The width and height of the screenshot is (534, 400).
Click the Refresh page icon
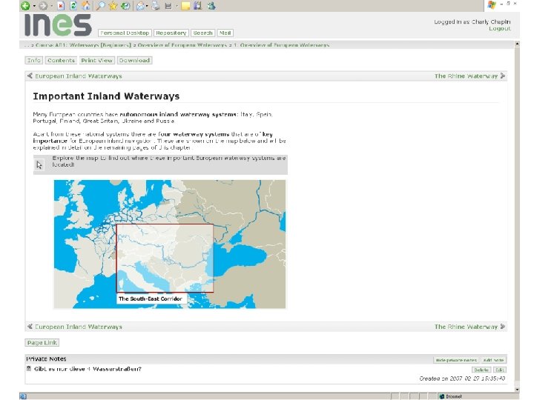click(73, 6)
